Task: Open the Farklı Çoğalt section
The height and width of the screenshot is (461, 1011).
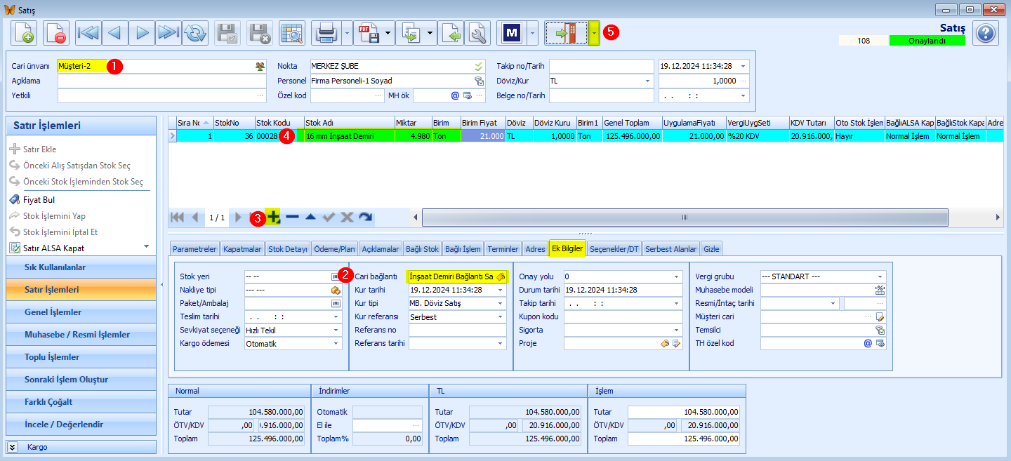Action: [81, 402]
